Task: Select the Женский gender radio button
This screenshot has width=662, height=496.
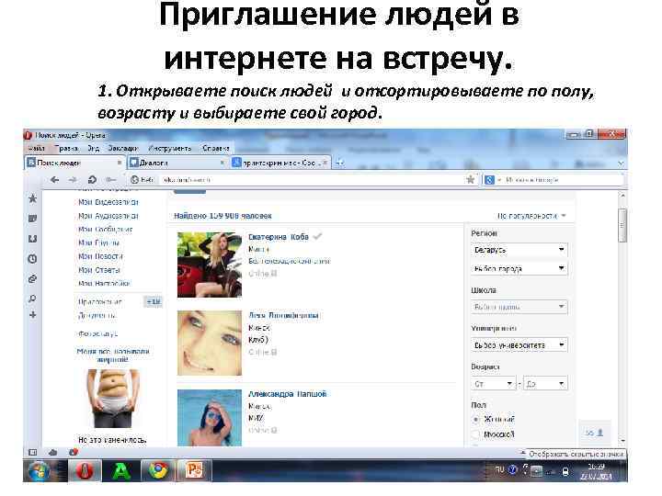Action: 476,419
